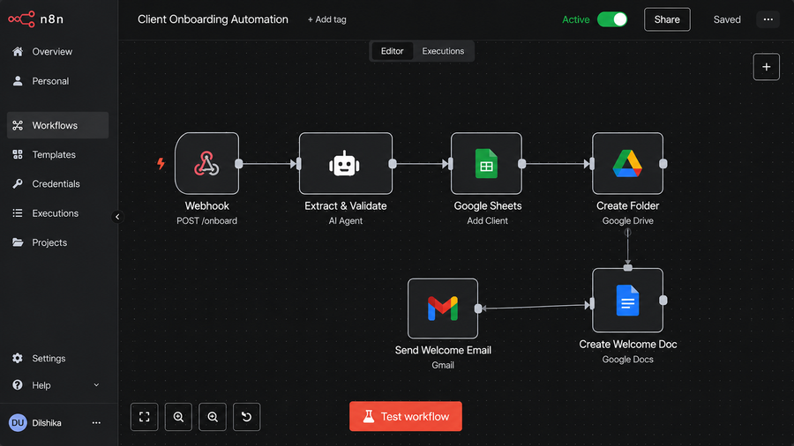Click the Credentials key icon
Viewport: 794px width, 446px height.
(x=18, y=184)
